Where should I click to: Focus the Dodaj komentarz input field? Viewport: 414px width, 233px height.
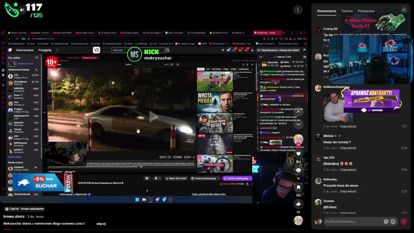point(353,221)
